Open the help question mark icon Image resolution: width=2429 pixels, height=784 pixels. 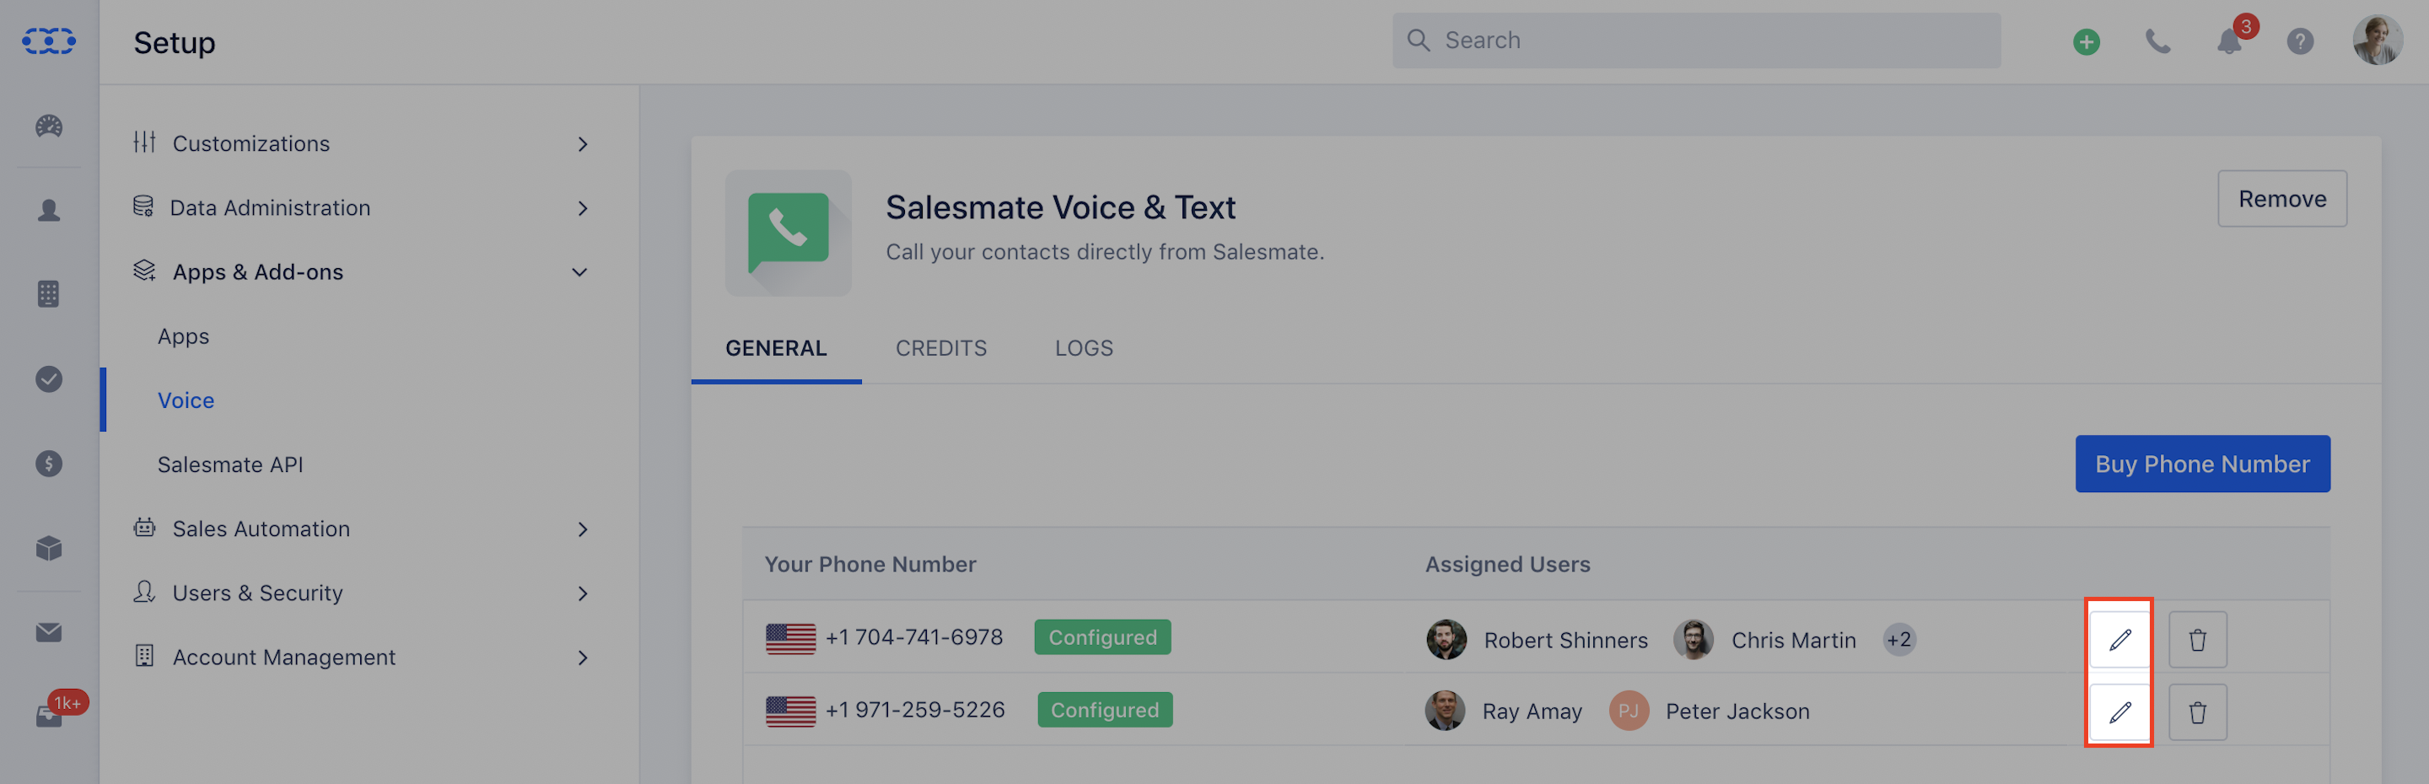[x=2300, y=41]
